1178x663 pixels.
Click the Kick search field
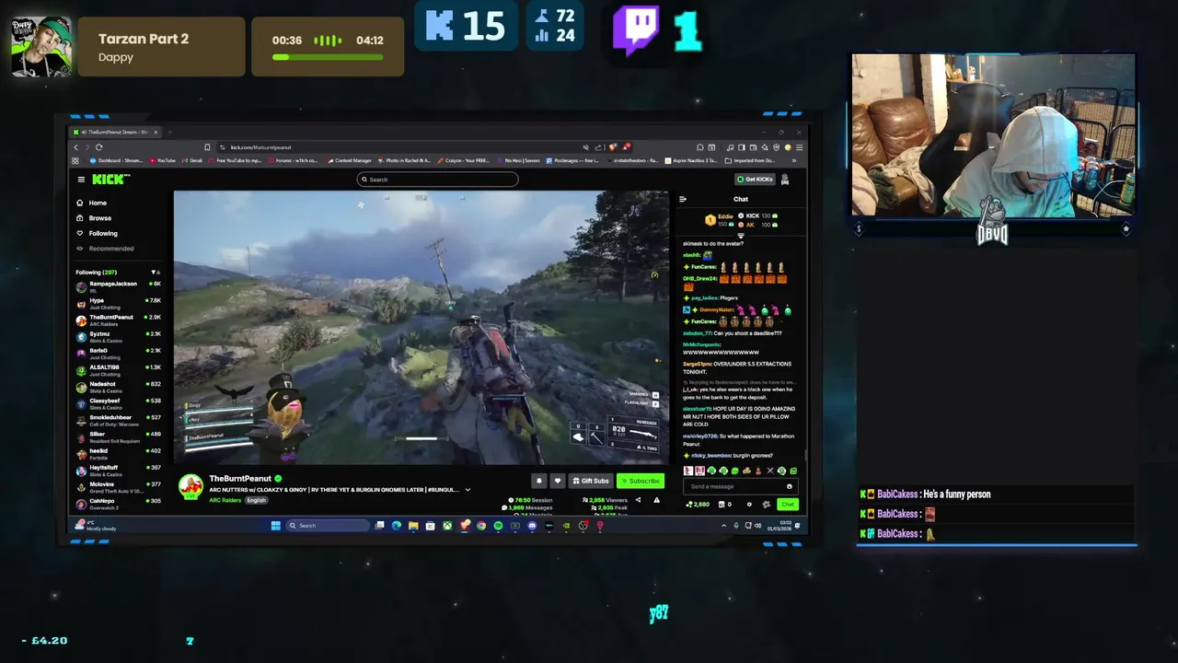point(437,180)
